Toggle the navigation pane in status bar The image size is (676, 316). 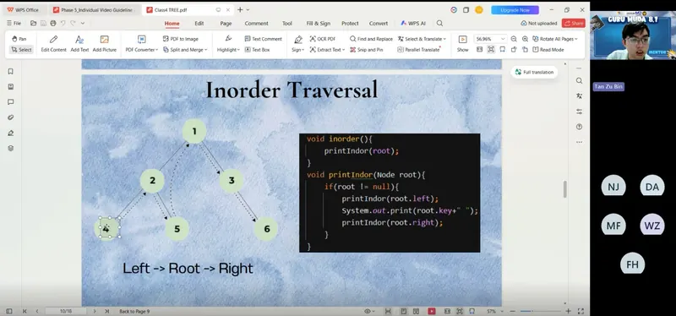tap(8, 311)
